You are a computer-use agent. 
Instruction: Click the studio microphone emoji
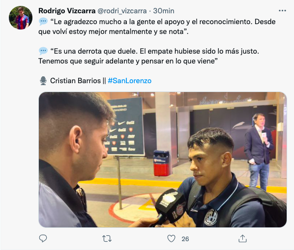pos(43,81)
